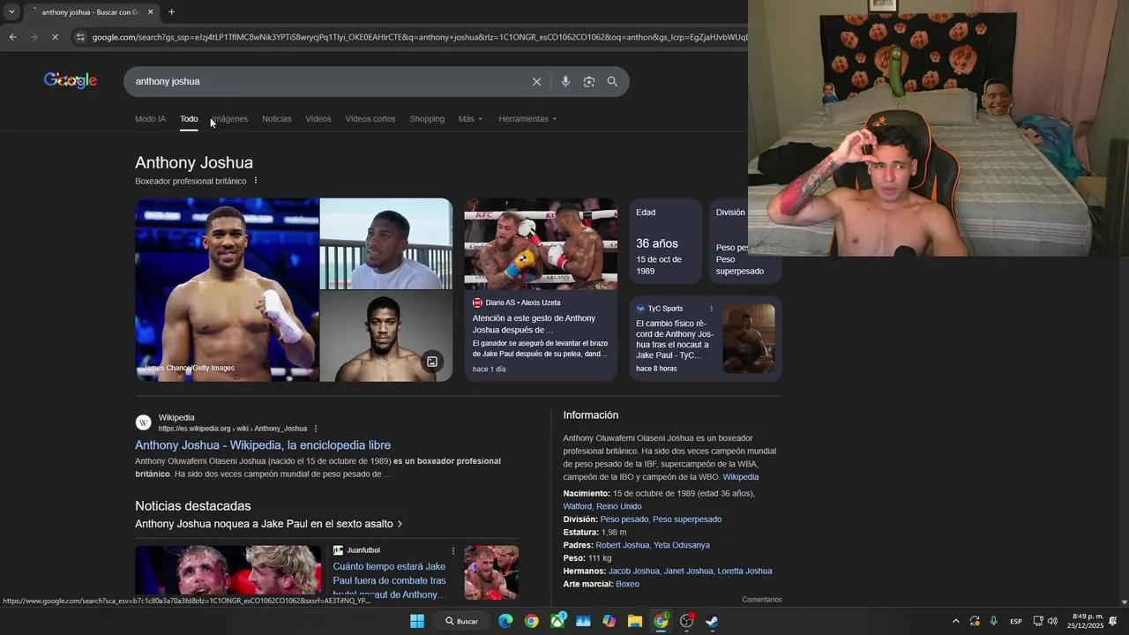Start voice search with microphone icon

pos(565,81)
